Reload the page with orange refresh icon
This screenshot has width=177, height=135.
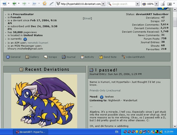click(x=45, y=4)
